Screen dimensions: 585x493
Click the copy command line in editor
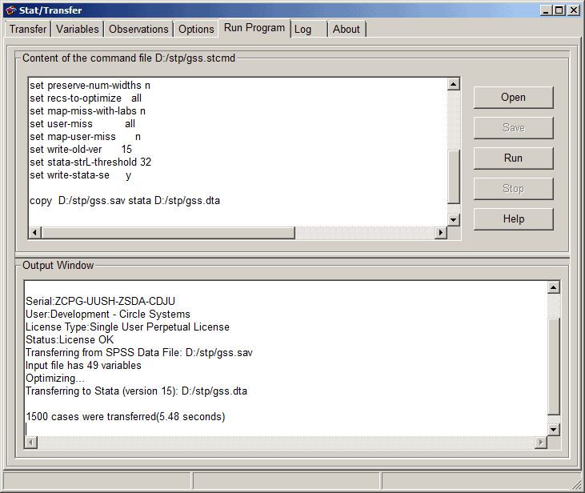coord(124,201)
